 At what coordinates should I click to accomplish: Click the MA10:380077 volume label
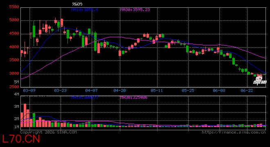click(x=85, y=98)
